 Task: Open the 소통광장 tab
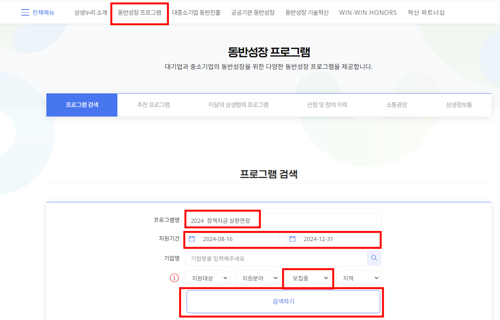pos(395,105)
